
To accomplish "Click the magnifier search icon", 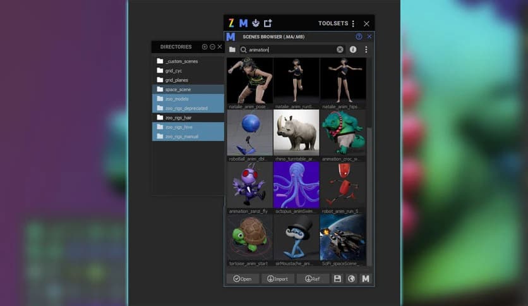I will click(x=243, y=50).
